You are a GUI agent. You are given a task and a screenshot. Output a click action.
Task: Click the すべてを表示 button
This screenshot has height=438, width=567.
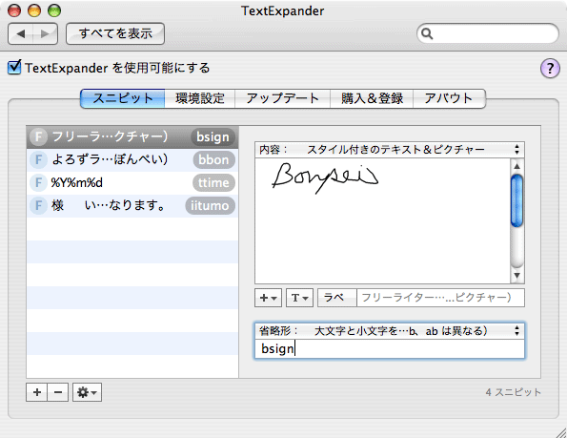[x=115, y=34]
